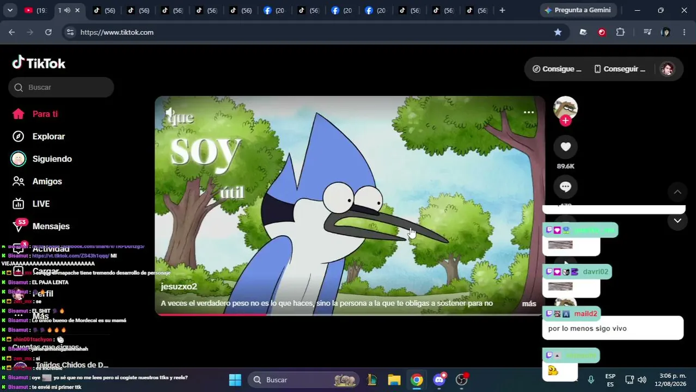Viewport: 696px width, 392px height.
Task: Seek on the video progress bar
Action: click(x=350, y=314)
